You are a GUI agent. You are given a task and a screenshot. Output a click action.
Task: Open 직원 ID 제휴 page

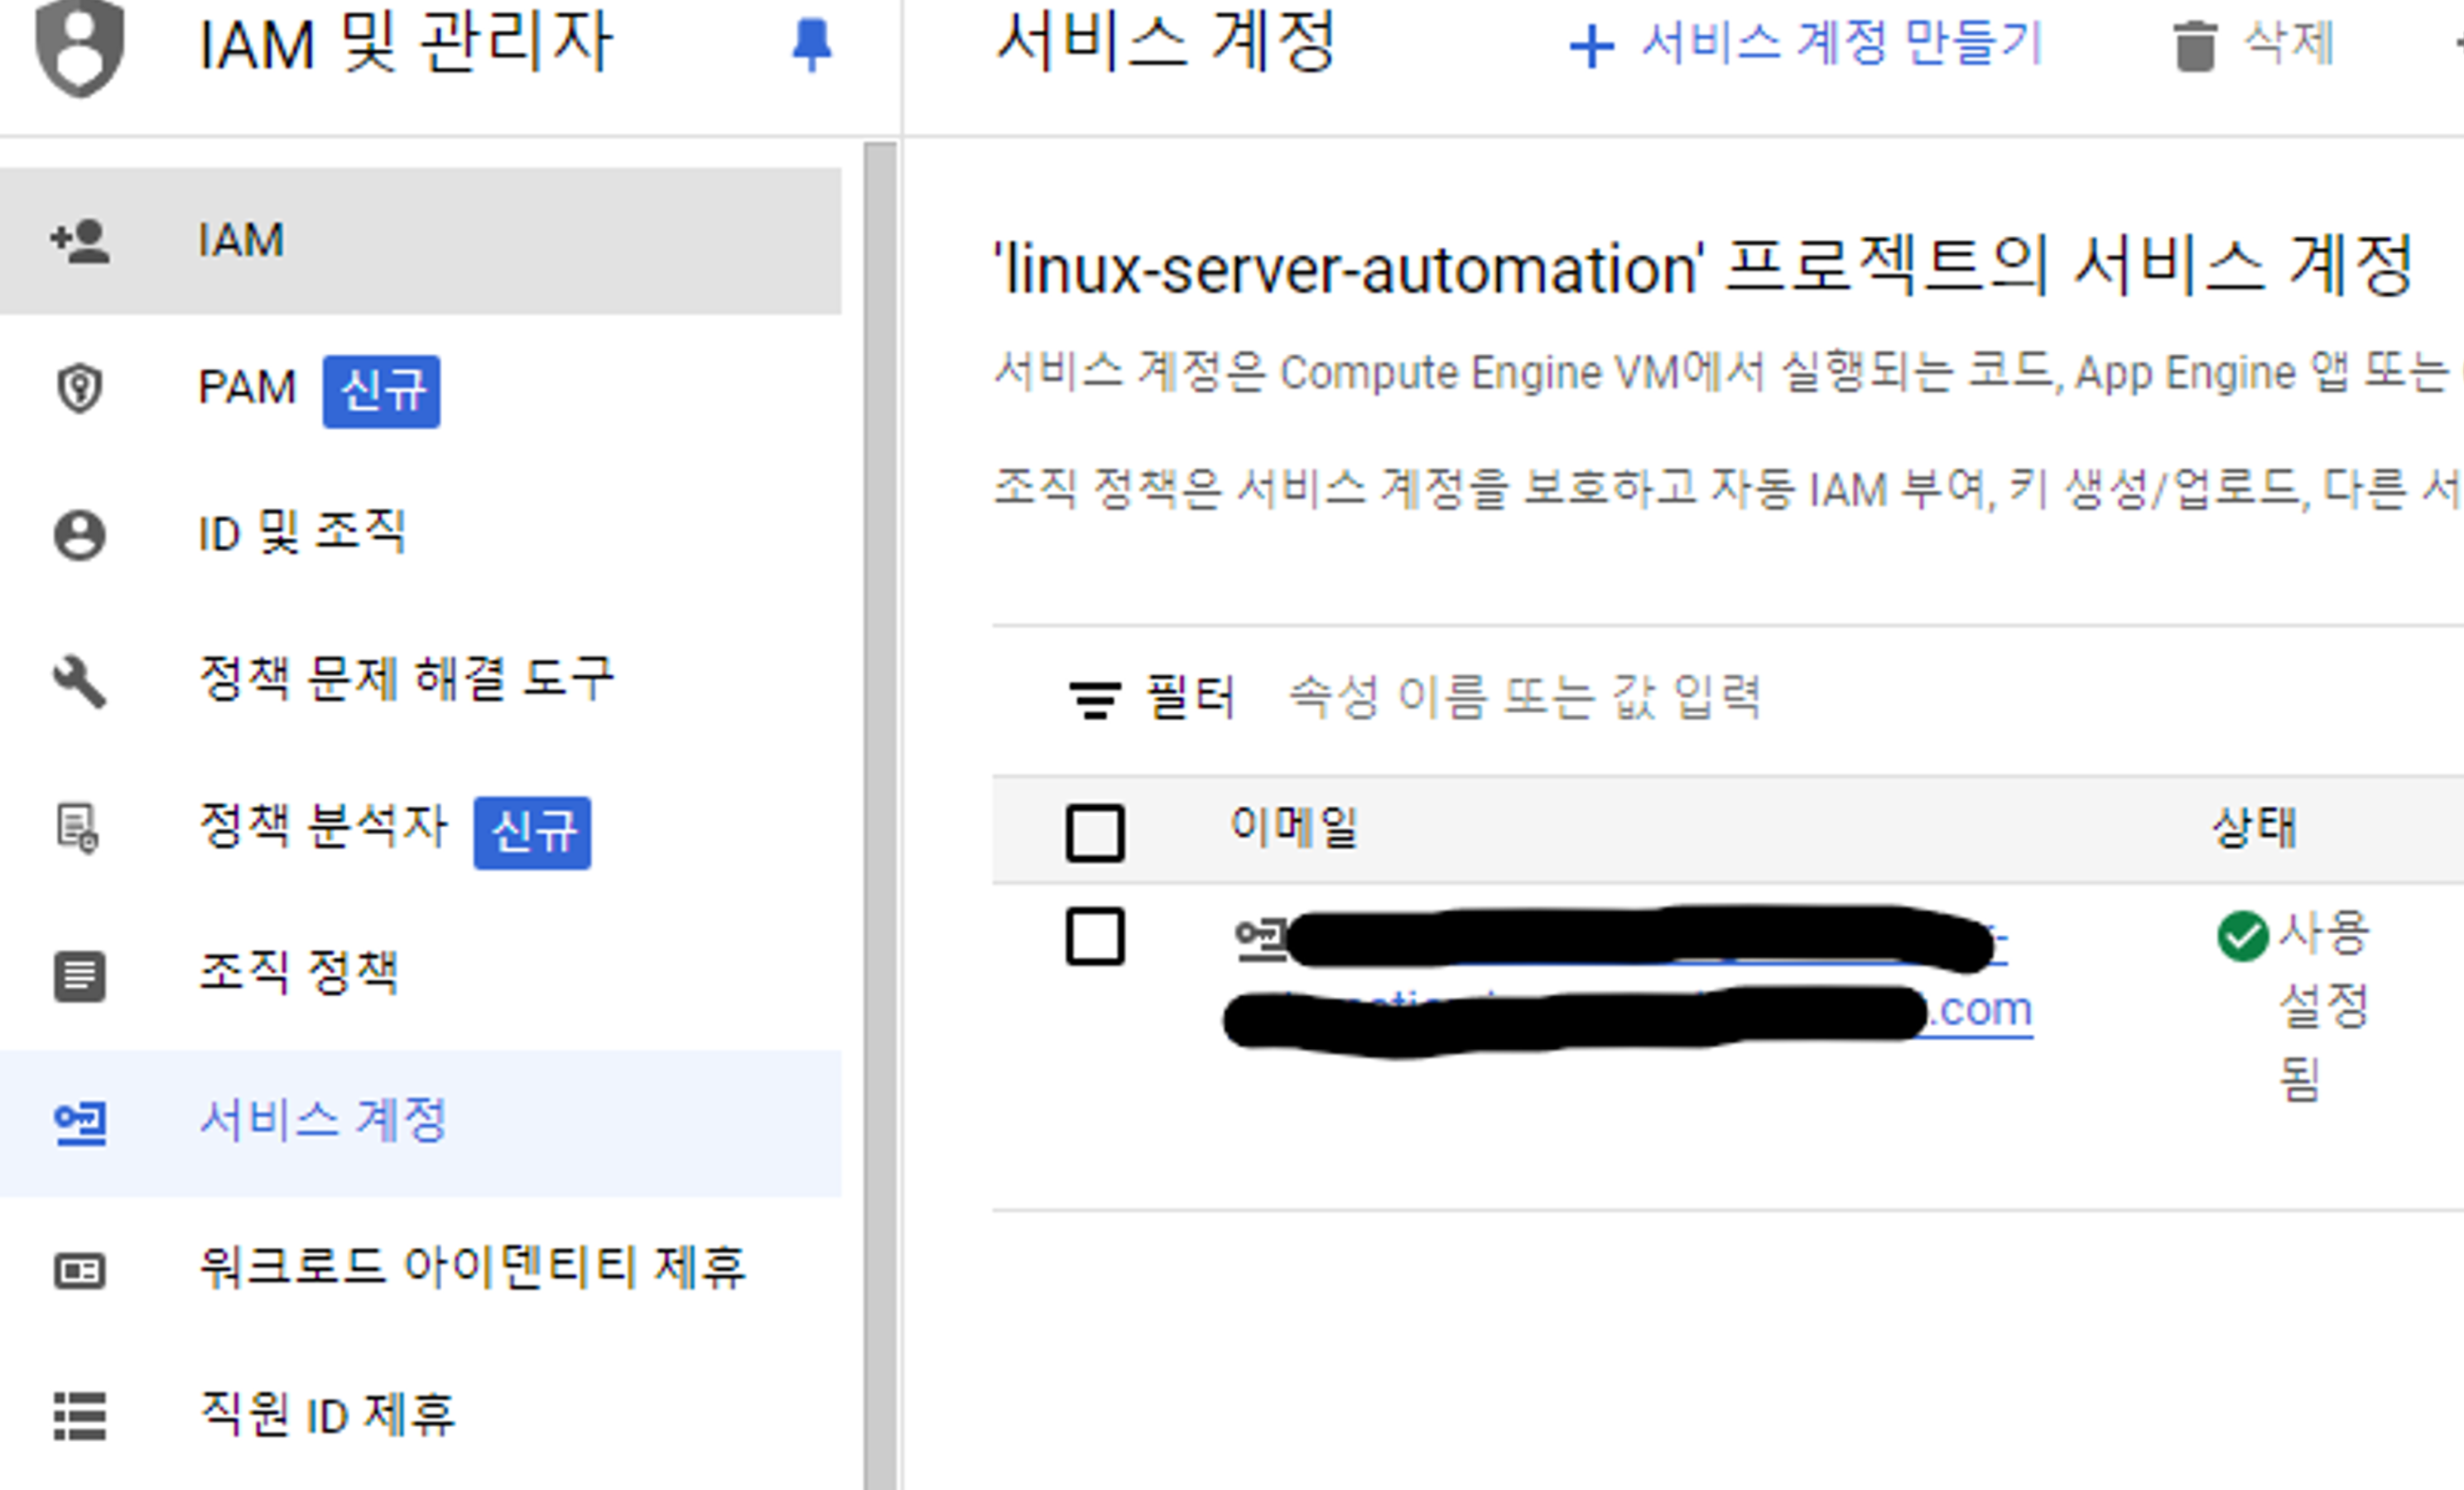click(420, 1417)
